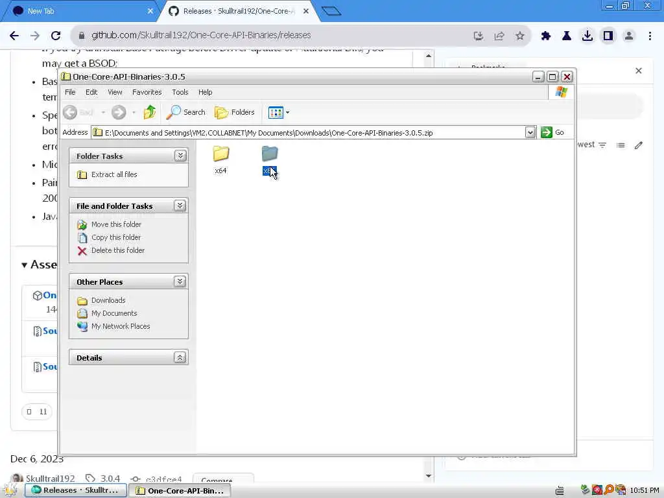Go up one folder level in Explorer

pyautogui.click(x=150, y=112)
